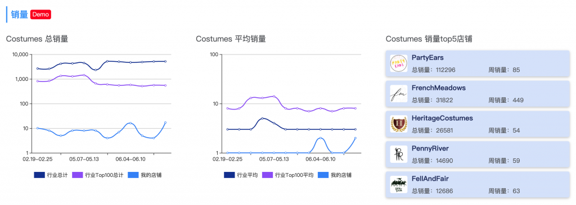Click the FellAndFair shop logo
576x205 pixels.
coord(399,184)
